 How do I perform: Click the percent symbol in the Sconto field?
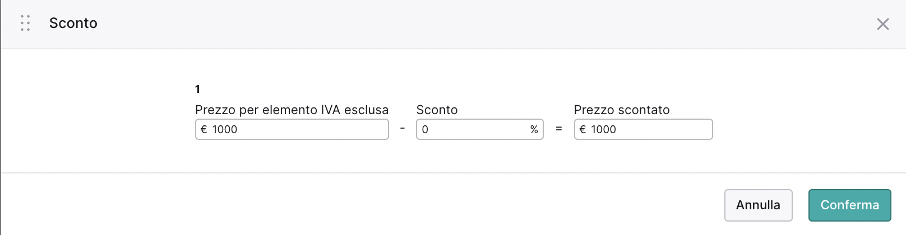534,129
